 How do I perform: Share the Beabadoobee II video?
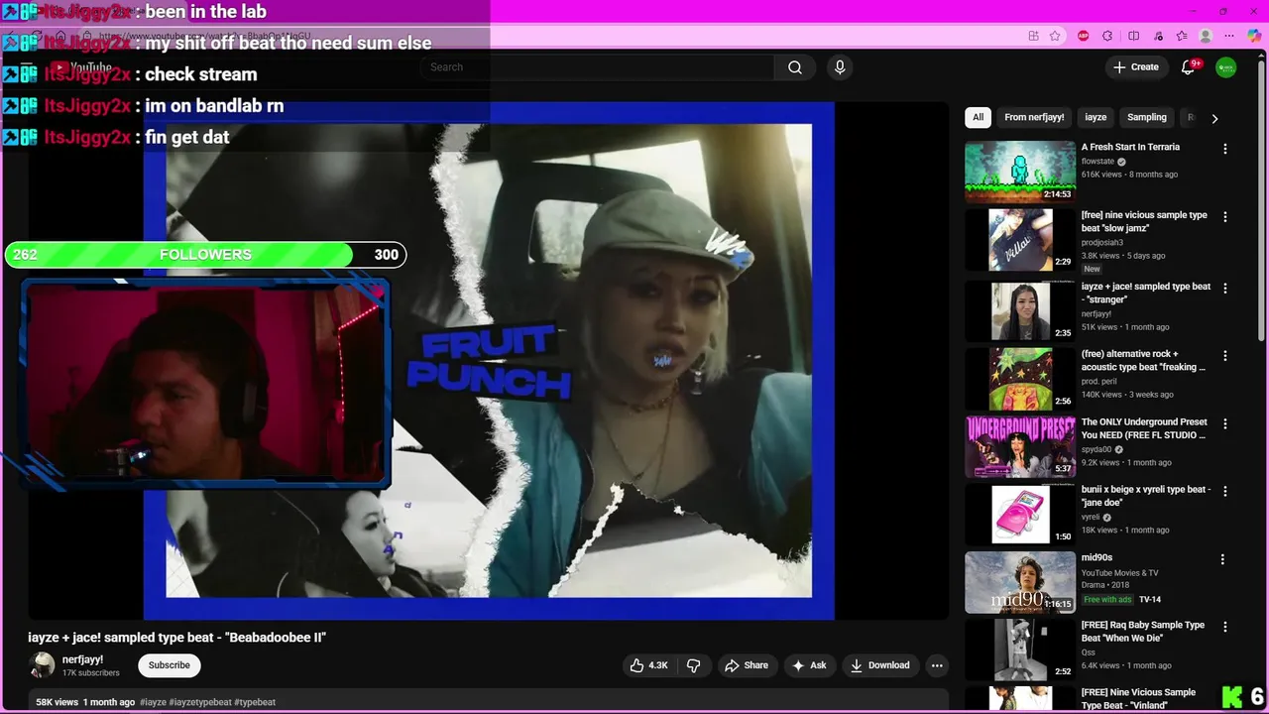tap(747, 665)
